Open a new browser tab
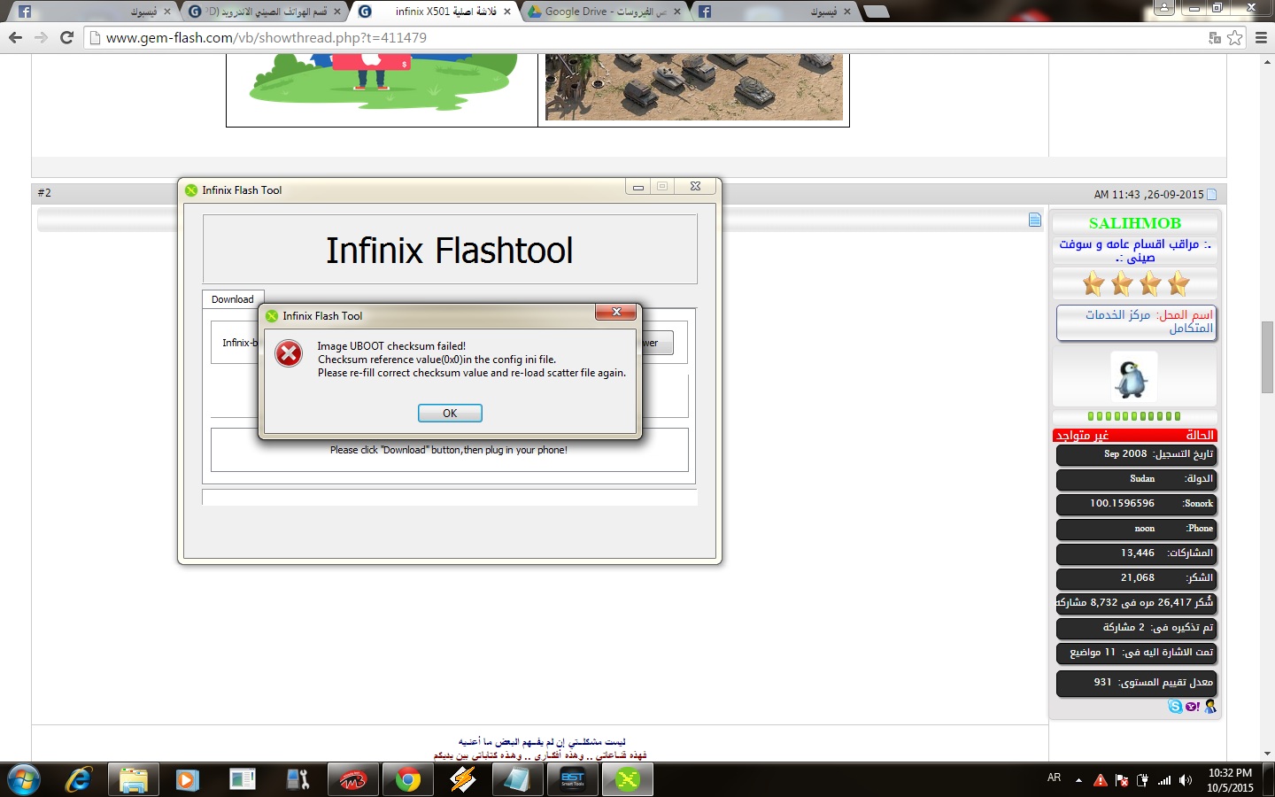Image resolution: width=1275 pixels, height=797 pixels. click(x=876, y=12)
